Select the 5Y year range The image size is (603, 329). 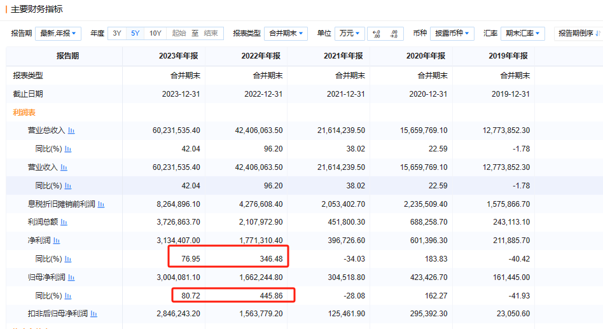135,34
